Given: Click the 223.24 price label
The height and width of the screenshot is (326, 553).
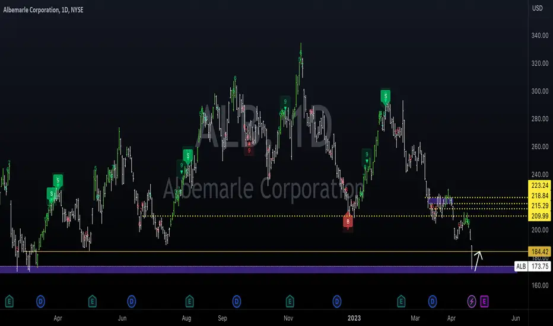Looking at the screenshot, I should coord(539,186).
